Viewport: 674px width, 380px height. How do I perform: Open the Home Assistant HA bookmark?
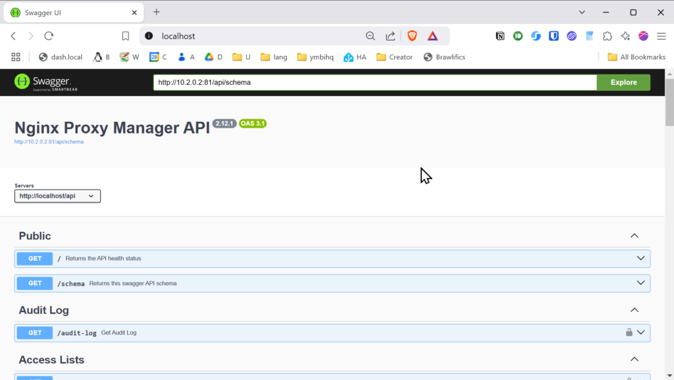(x=355, y=57)
